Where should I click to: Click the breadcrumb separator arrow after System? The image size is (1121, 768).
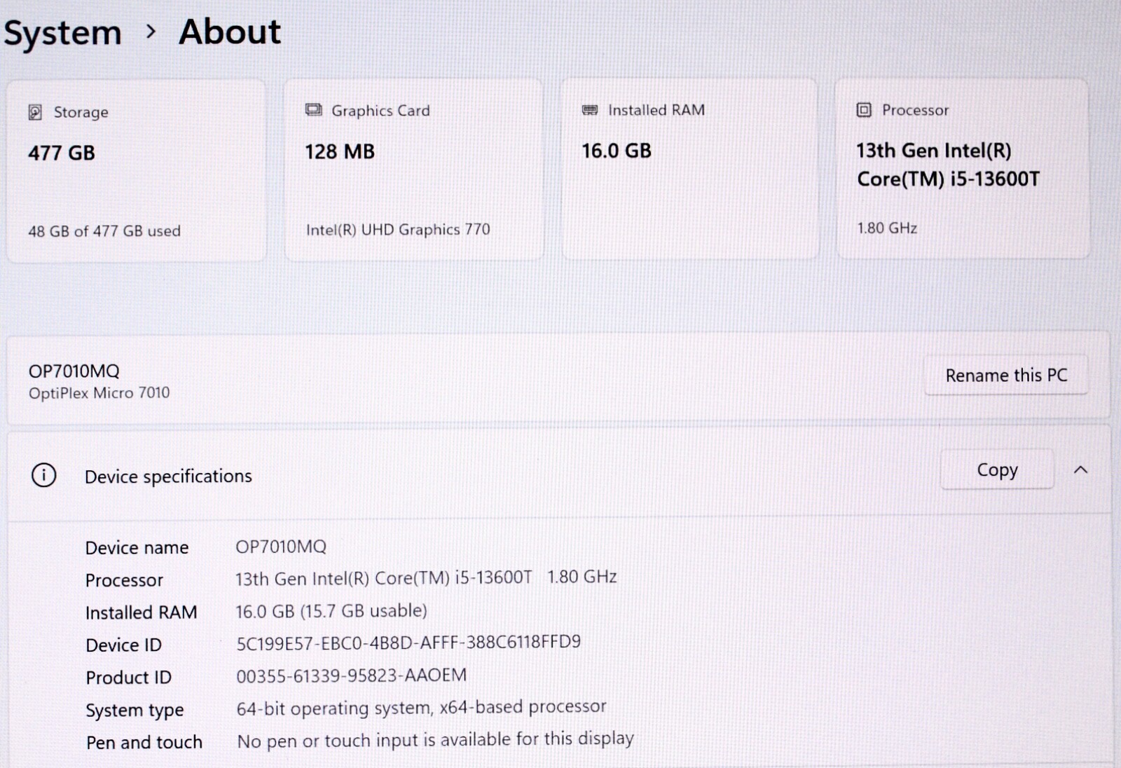151,32
